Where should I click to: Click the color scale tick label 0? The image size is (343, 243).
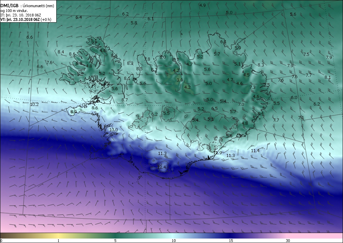pos(1,241)
